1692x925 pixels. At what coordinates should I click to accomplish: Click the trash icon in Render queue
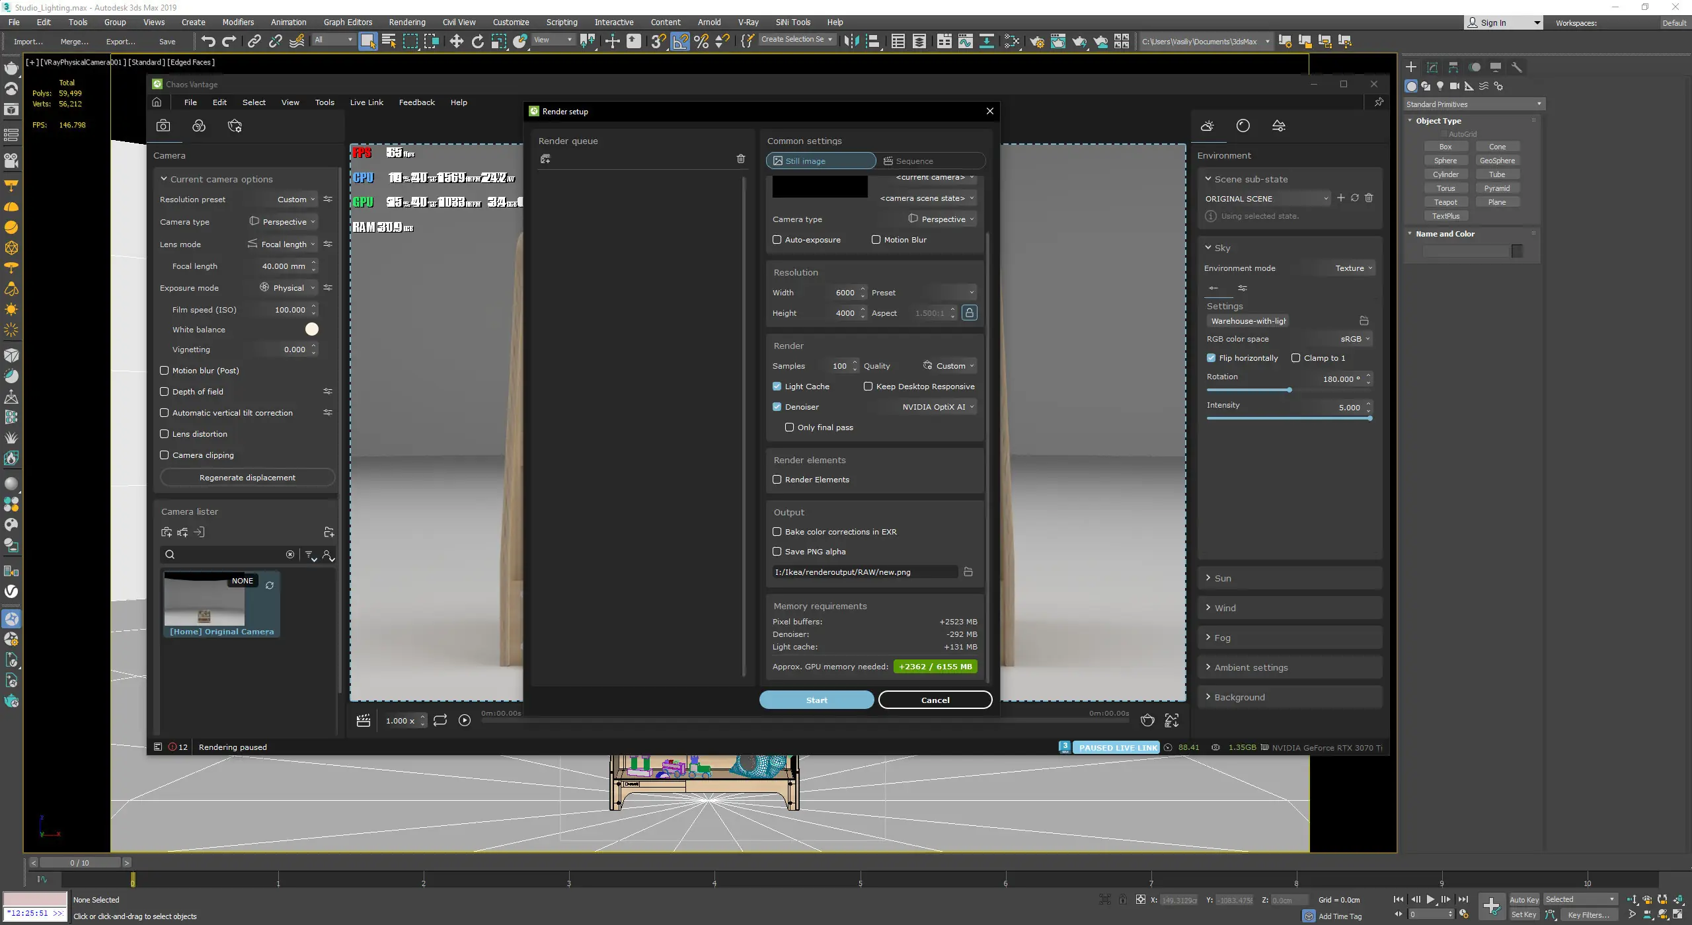740,159
